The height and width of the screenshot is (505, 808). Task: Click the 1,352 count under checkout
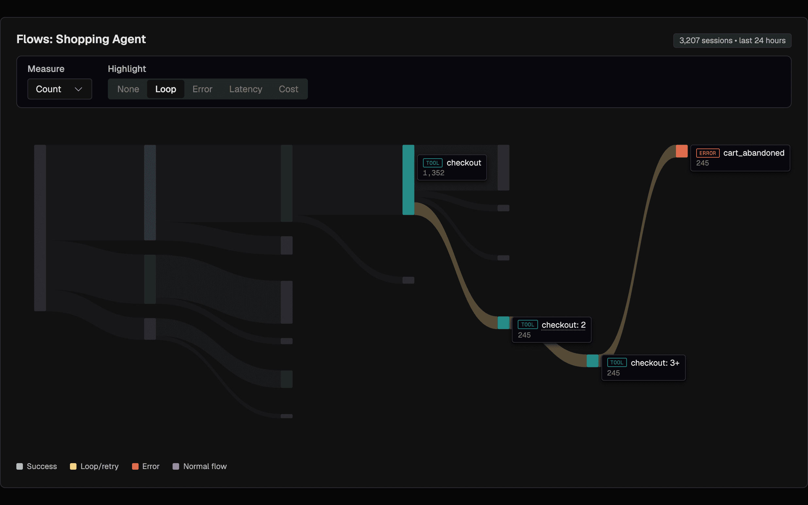pos(433,173)
